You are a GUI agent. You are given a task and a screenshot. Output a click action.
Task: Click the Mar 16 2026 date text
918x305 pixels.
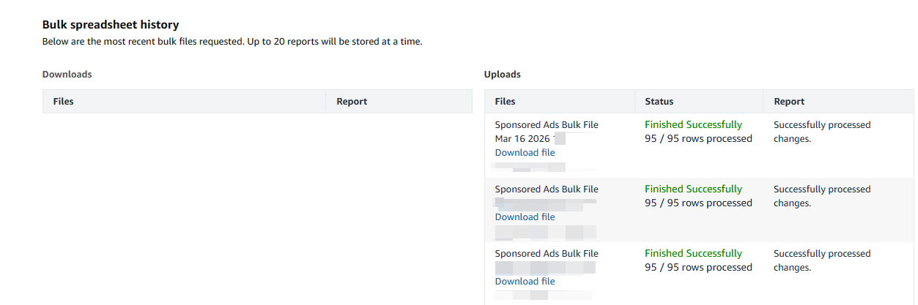[522, 139]
